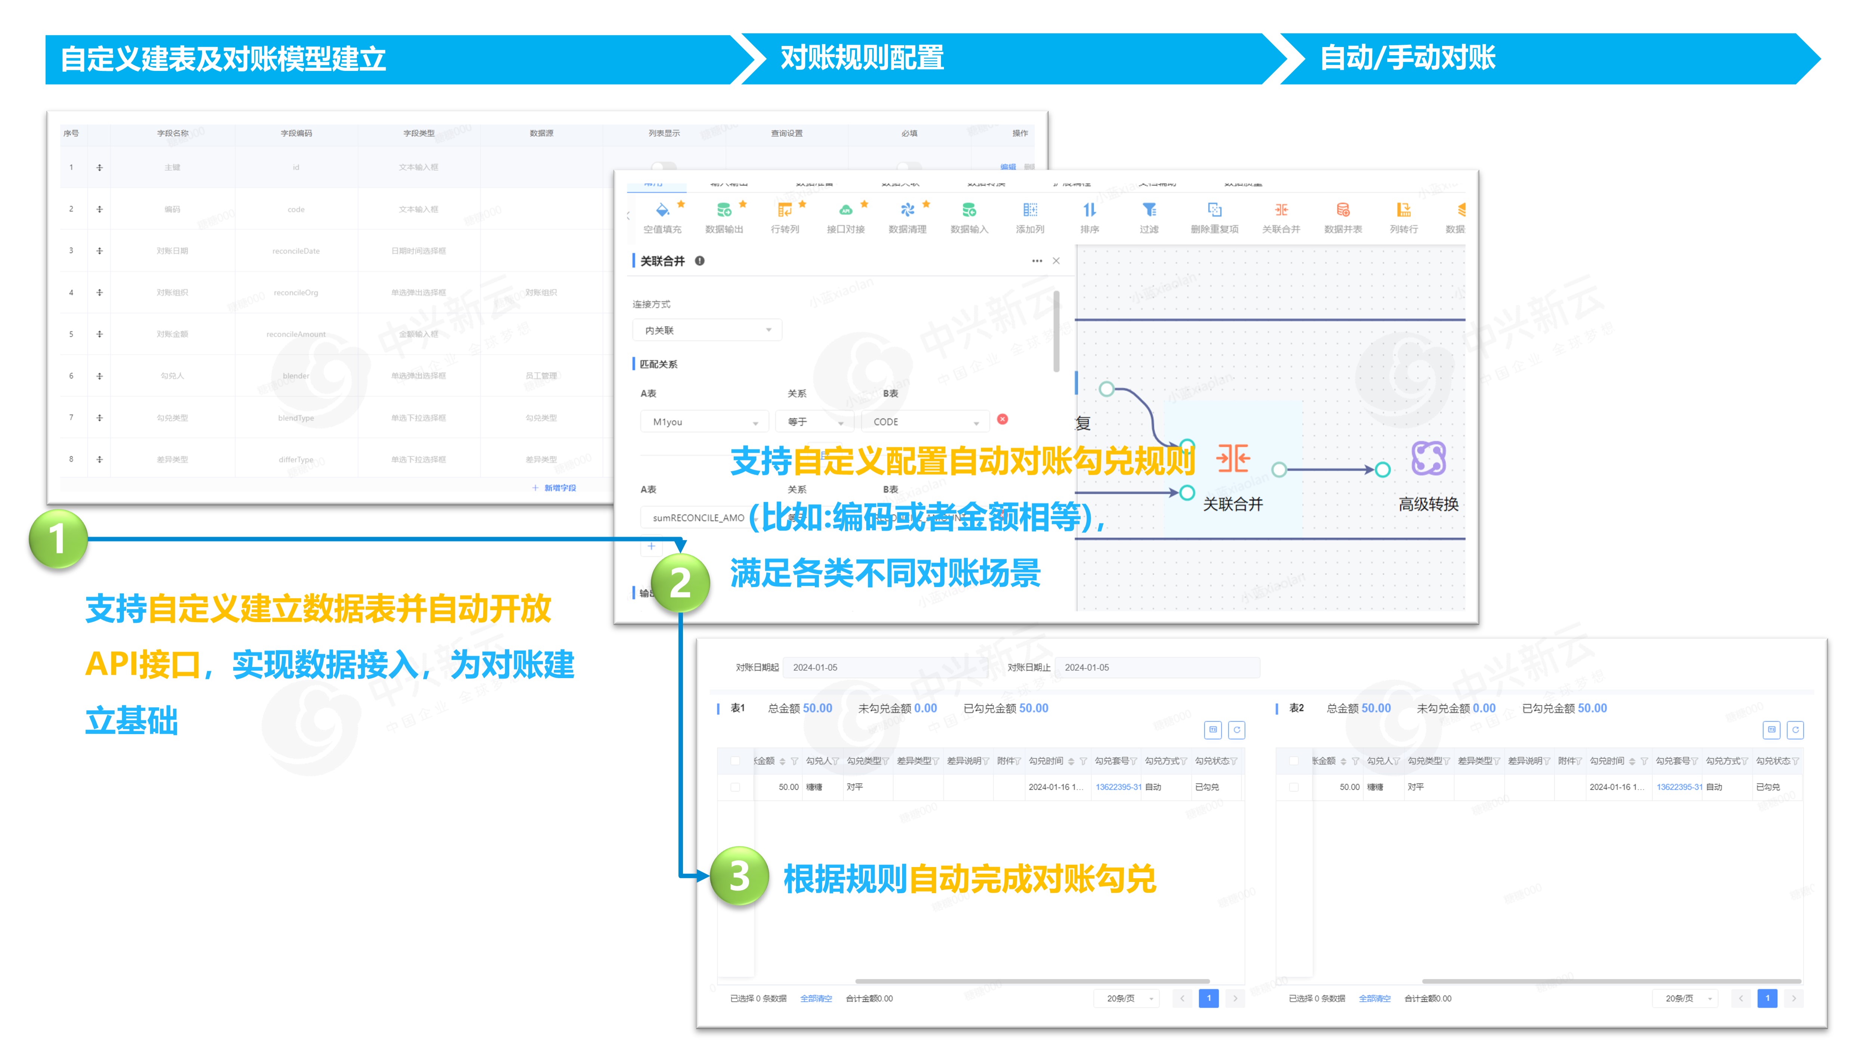Open the A表 M1you field dropdown
Viewport: 1867px width, 1050px height.
tap(704, 422)
